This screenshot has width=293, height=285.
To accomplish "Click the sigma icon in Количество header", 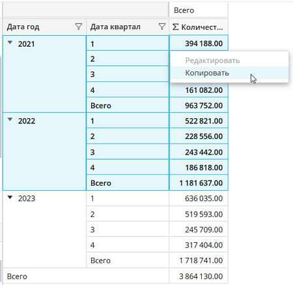I will pos(175,27).
